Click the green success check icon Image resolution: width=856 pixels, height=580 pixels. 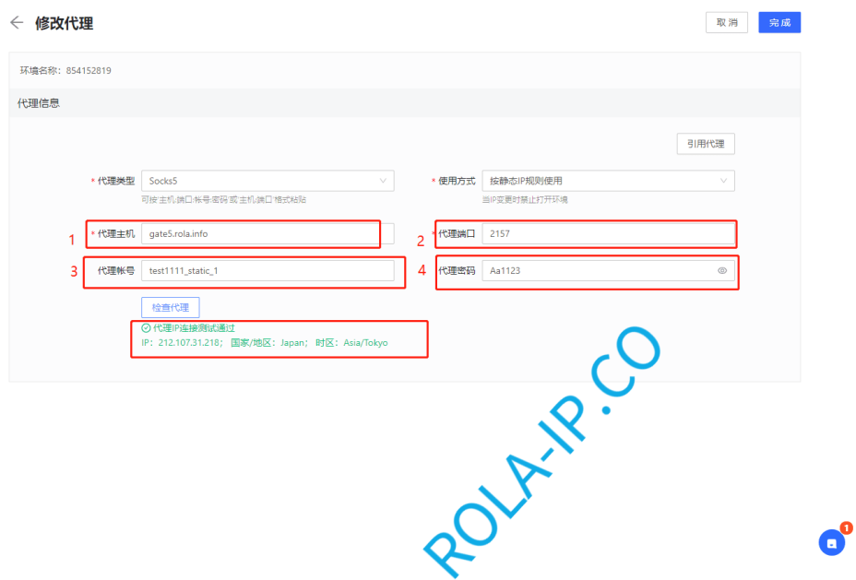[146, 328]
